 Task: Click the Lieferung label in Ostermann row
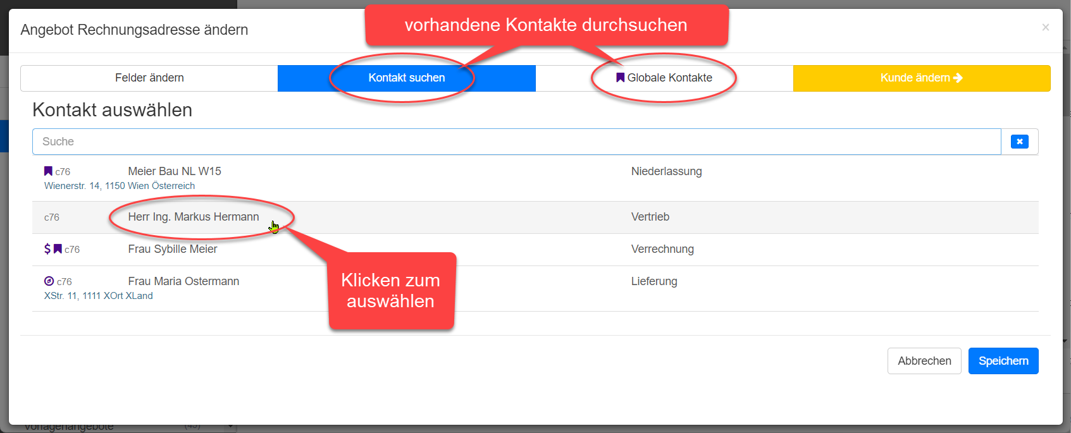[654, 281]
